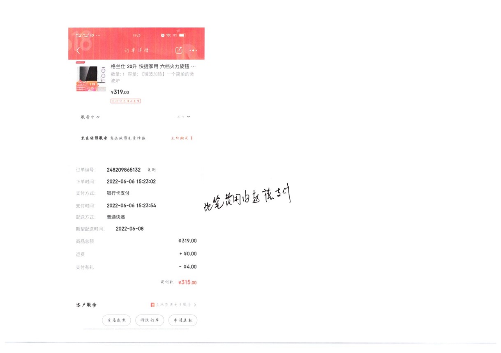Viewport: 501px width, 353px height.
Task: Tap the Wi-Fi status icon
Action: tap(168, 35)
